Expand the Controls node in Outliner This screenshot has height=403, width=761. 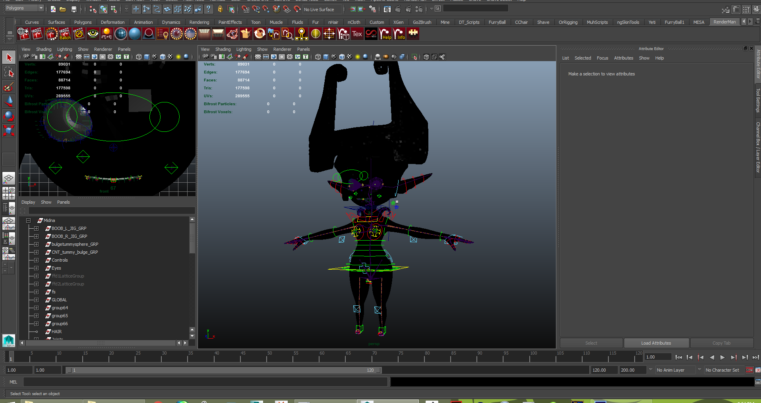click(x=36, y=260)
